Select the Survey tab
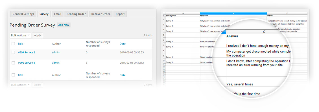 [44, 14]
